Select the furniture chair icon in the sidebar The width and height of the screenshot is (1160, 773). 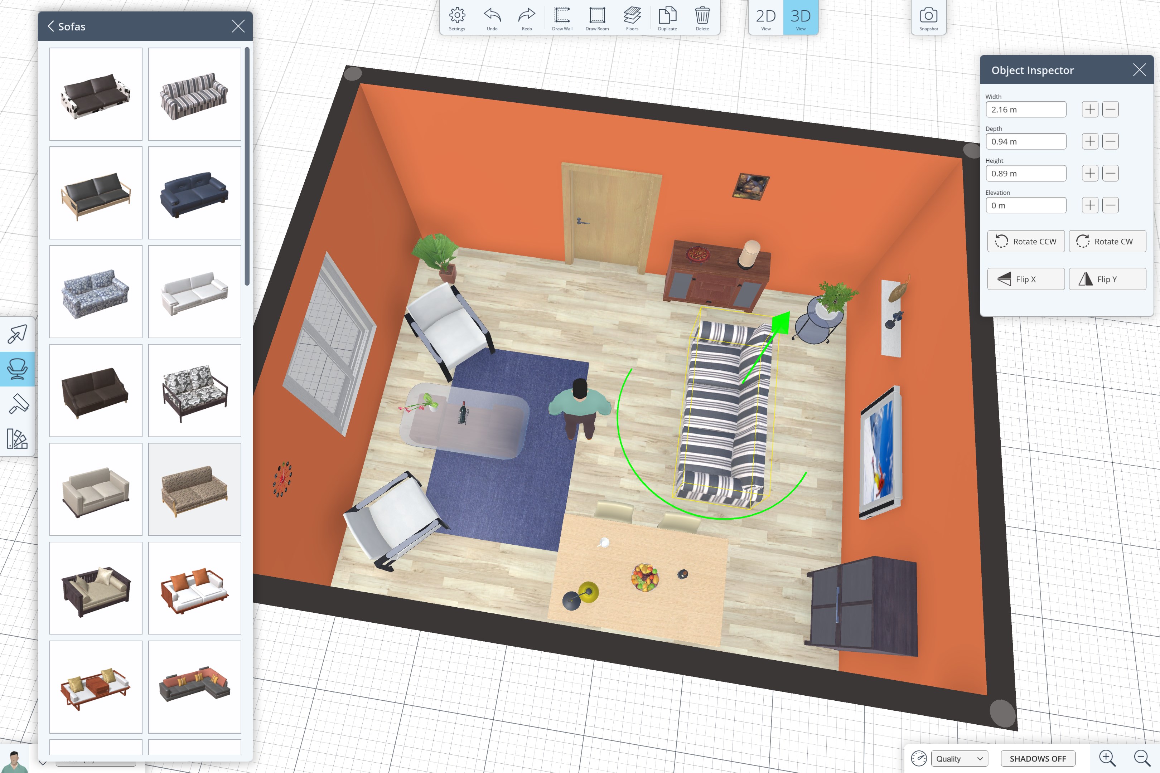tap(17, 369)
